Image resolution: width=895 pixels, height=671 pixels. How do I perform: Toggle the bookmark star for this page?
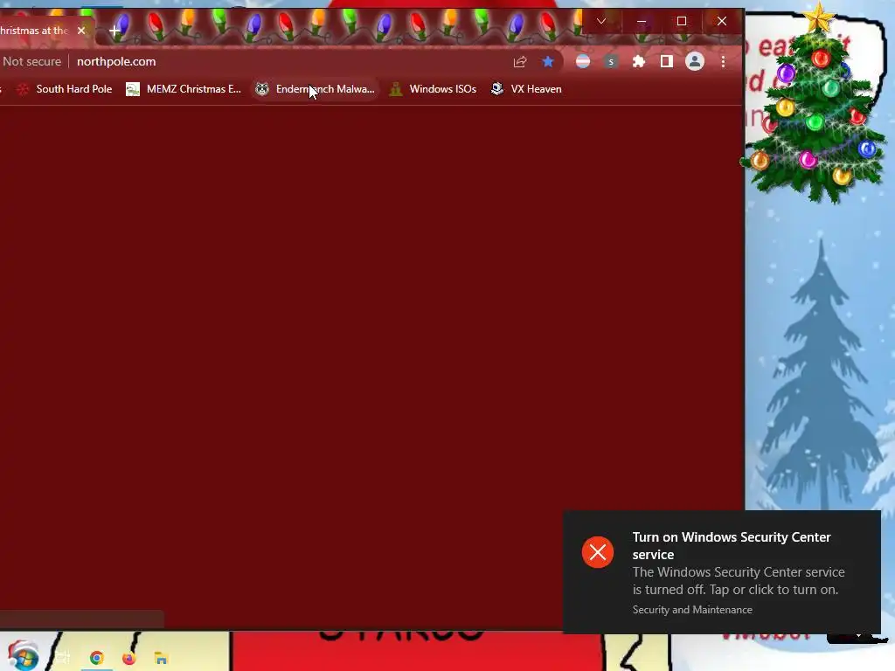pos(548,62)
